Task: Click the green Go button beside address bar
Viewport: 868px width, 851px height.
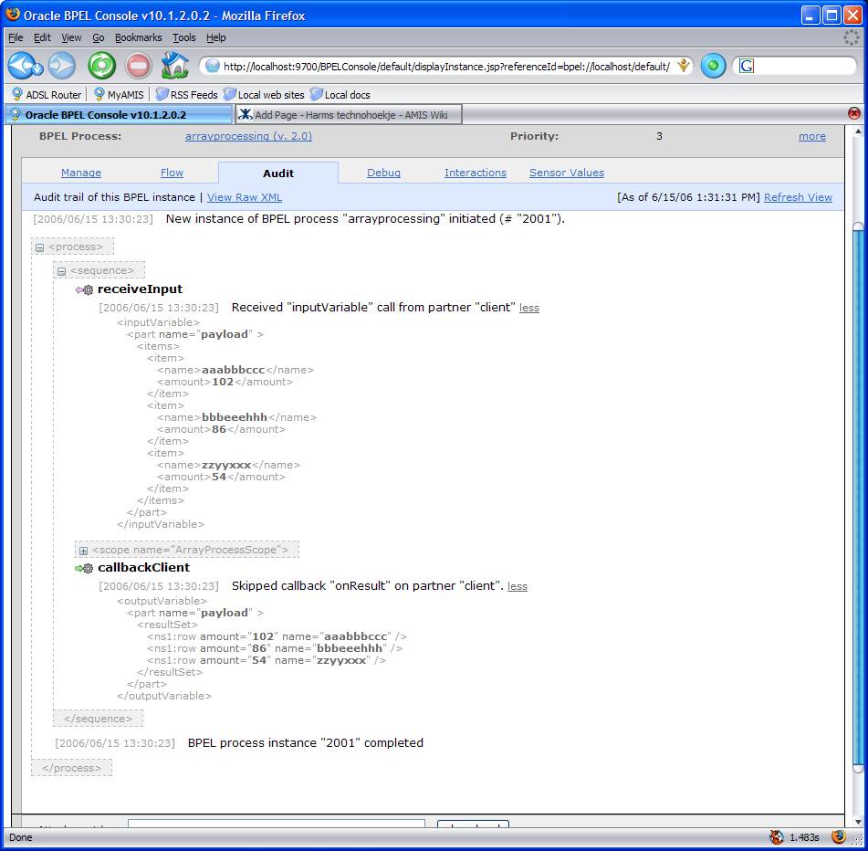Action: pyautogui.click(x=713, y=66)
